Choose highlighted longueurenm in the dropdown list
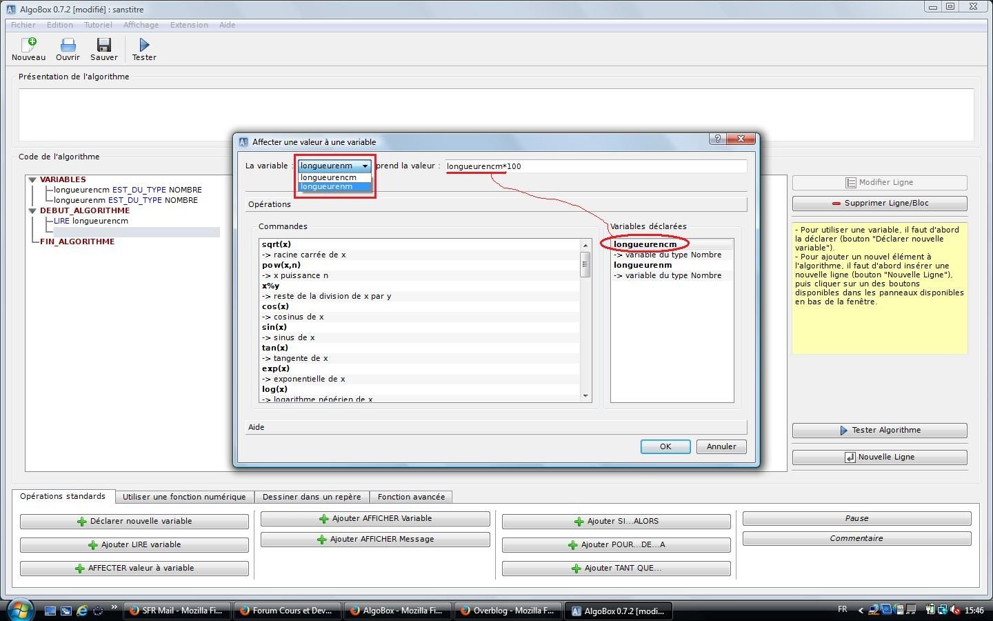The width and height of the screenshot is (993, 621). 334,186
